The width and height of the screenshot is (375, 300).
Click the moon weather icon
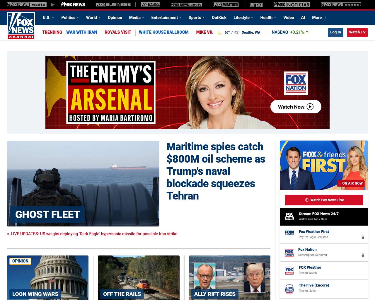coord(220,33)
